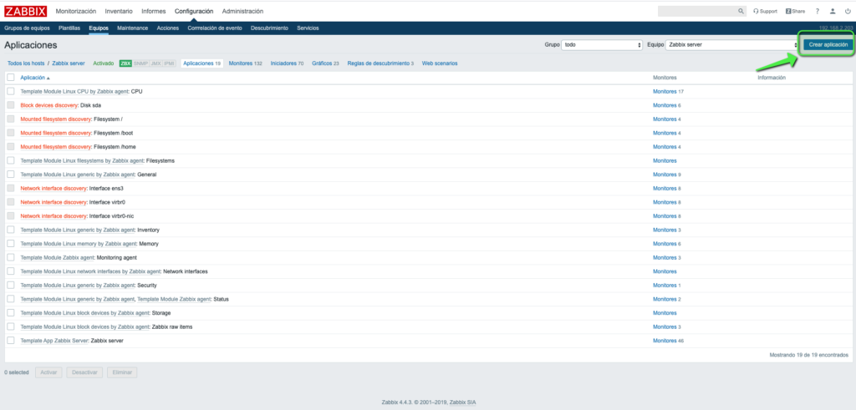Open the Share link with Z icon
The image size is (856, 410).
coord(796,11)
